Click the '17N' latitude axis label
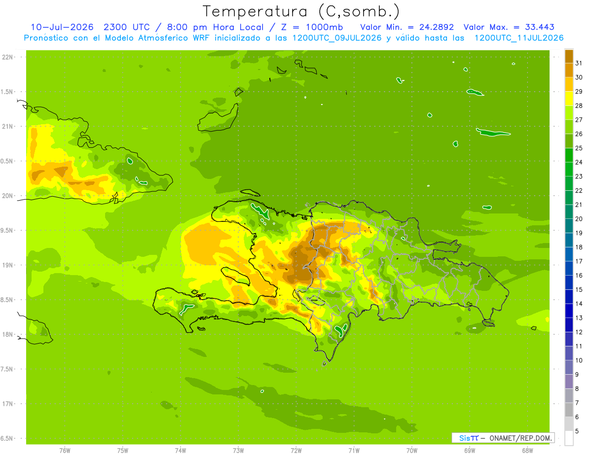 pos(7,404)
